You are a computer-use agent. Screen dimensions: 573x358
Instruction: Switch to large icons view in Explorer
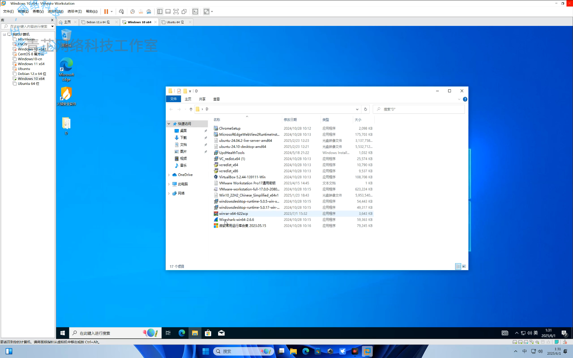click(464, 267)
